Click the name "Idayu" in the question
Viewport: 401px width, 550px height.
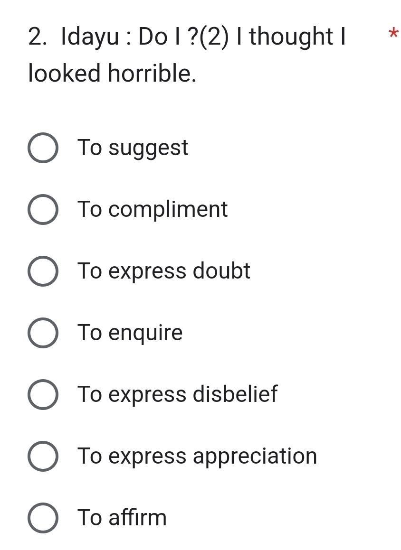(90, 37)
